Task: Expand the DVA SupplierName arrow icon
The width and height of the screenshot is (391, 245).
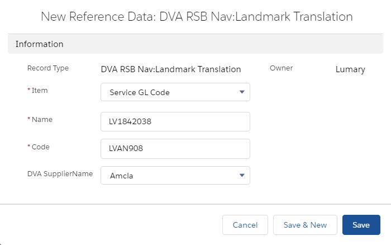Action: tap(242, 175)
